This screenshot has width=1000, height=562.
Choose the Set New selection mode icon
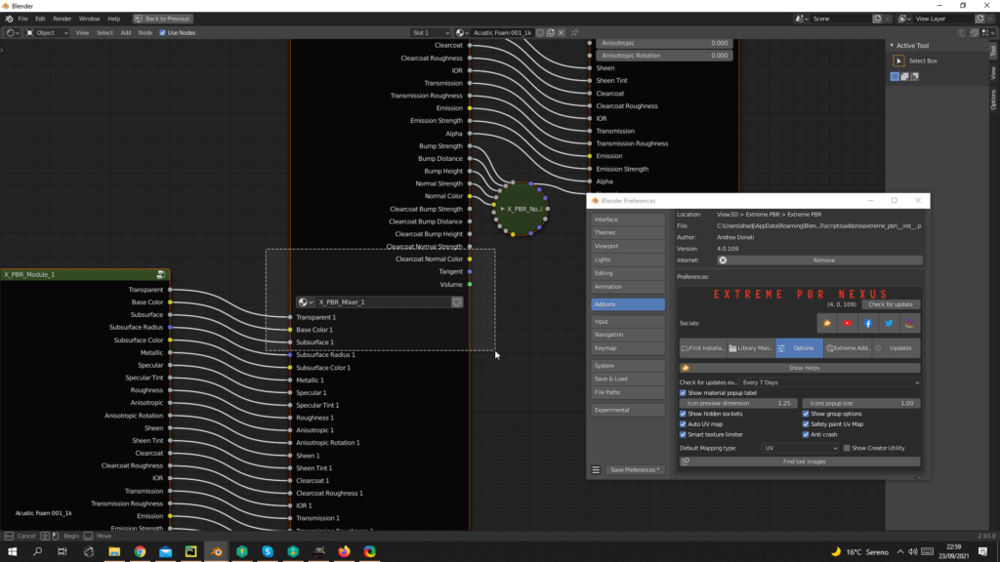(895, 76)
